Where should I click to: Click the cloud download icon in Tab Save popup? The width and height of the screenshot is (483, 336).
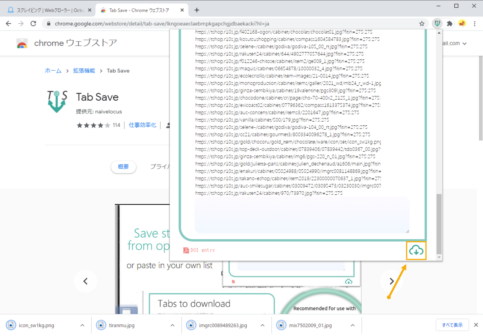point(416,250)
